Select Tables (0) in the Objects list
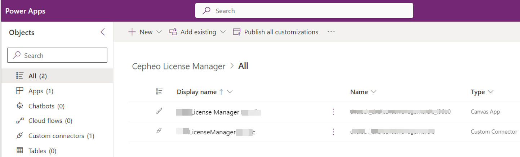This screenshot has height=157, width=520. [x=57, y=151]
